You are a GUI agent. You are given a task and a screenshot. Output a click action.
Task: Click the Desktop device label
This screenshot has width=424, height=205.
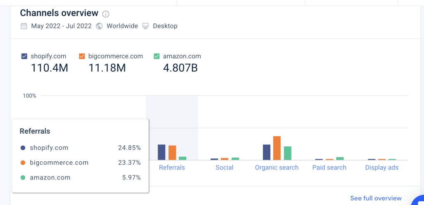[165, 26]
